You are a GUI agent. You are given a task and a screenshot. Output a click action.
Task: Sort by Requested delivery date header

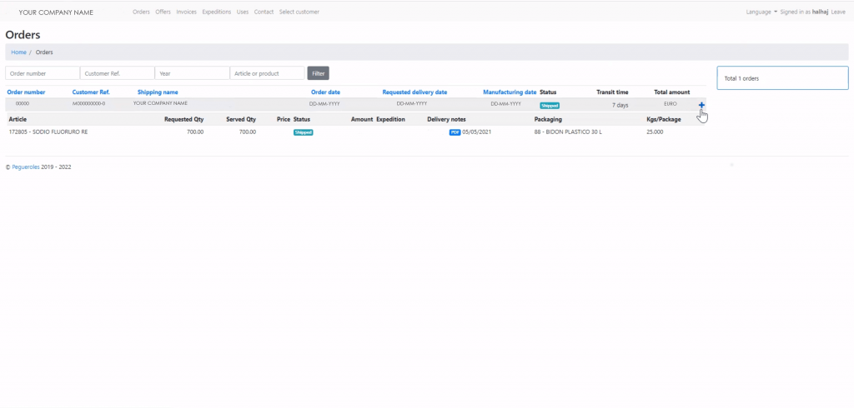pos(414,92)
